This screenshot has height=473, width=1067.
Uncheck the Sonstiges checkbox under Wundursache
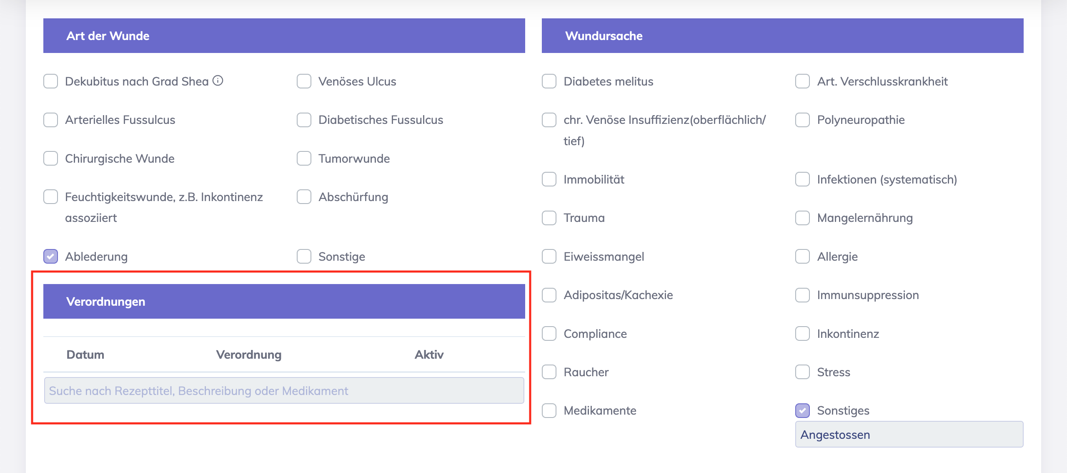tap(802, 410)
